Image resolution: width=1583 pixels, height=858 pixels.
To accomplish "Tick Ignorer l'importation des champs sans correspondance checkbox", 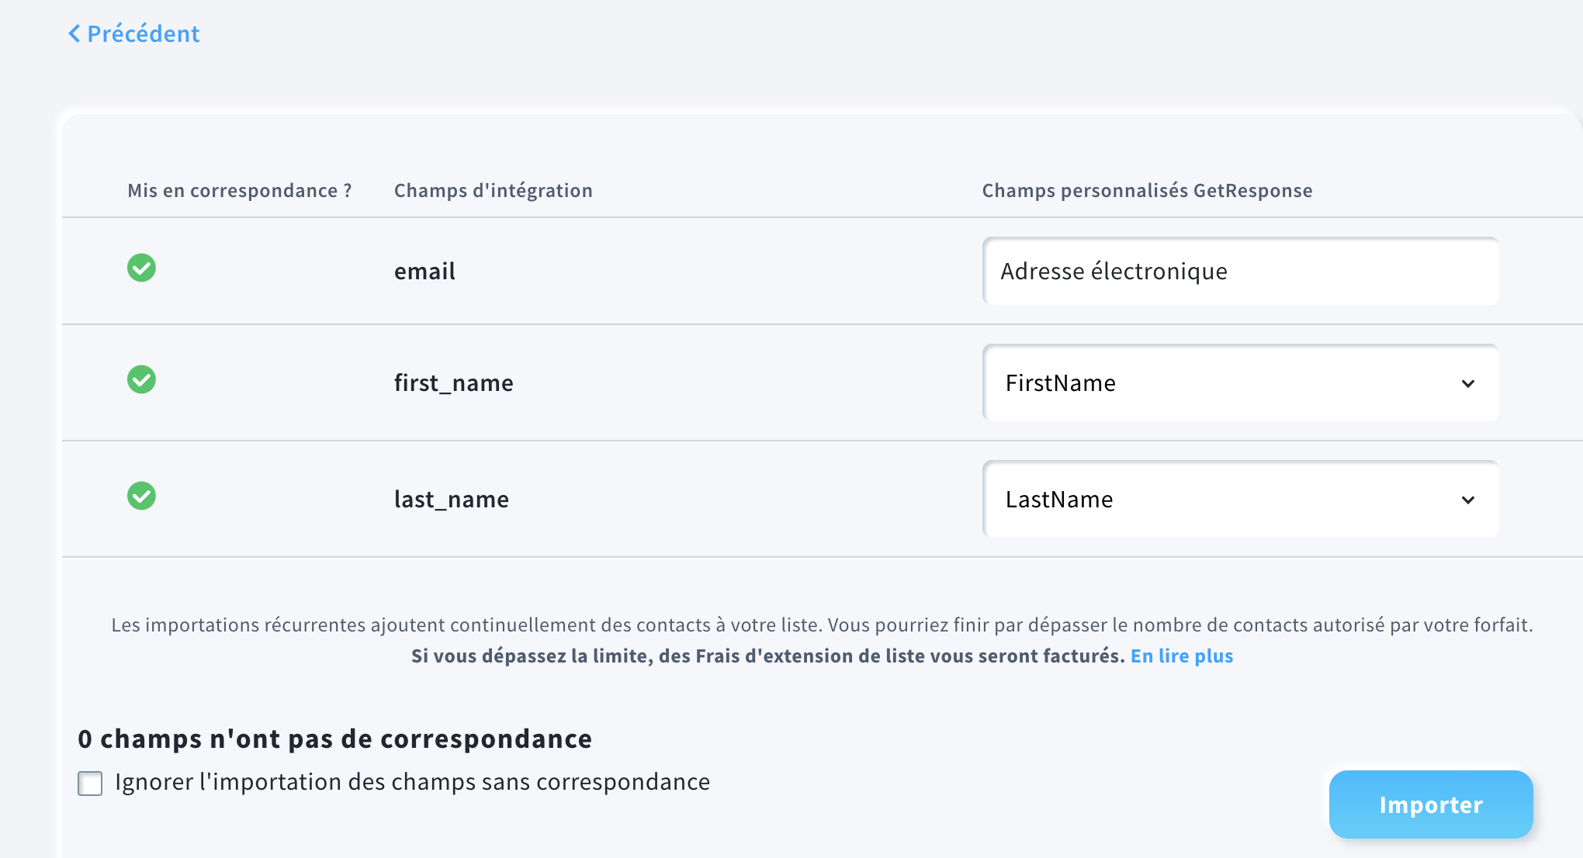I will pos(90,784).
